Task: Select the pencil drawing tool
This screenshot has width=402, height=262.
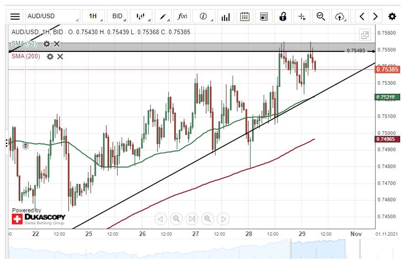Action: tap(163, 16)
